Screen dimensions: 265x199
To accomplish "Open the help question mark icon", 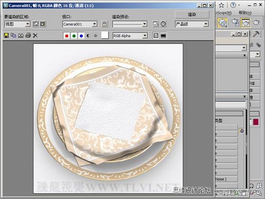I will point(233,5).
